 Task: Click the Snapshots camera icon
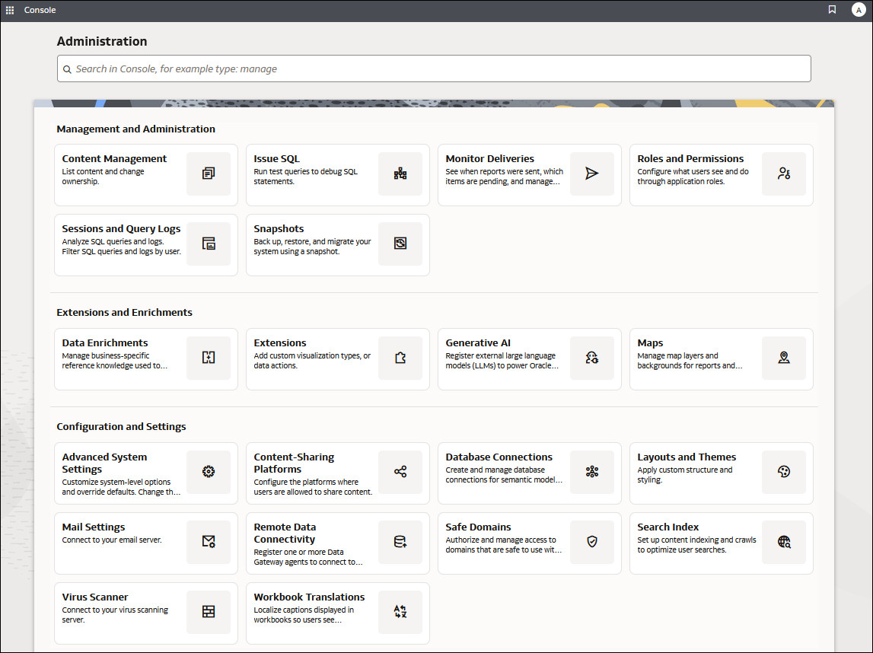400,244
